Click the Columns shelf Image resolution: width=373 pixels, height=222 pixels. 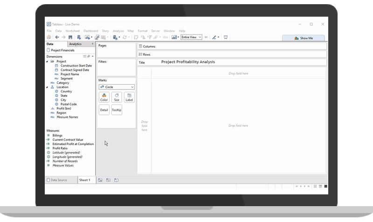point(232,46)
